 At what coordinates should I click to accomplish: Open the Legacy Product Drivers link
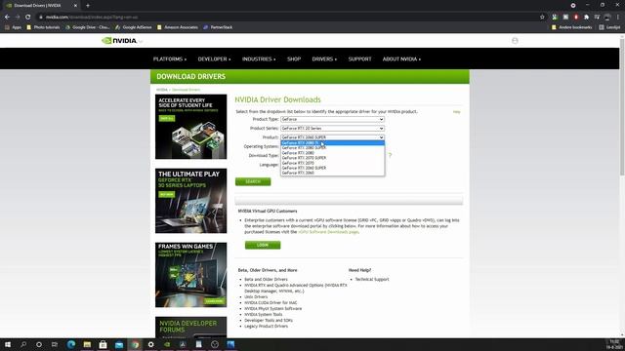pyautogui.click(x=266, y=327)
